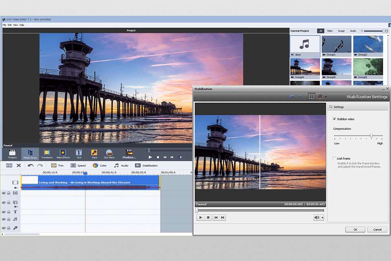Select the Diving01 video thumbnail

click(x=336, y=46)
